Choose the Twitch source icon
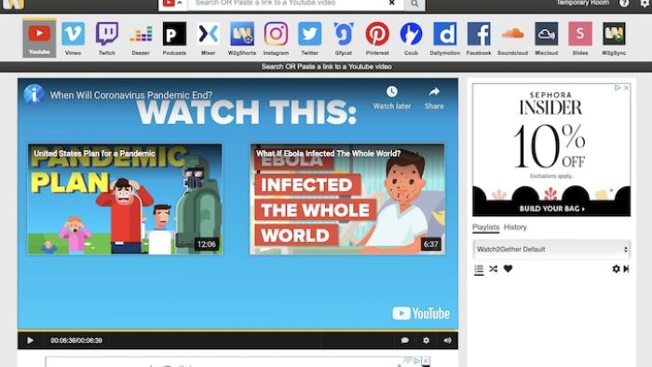Viewport: 652px width, 367px height. pyautogui.click(x=107, y=38)
